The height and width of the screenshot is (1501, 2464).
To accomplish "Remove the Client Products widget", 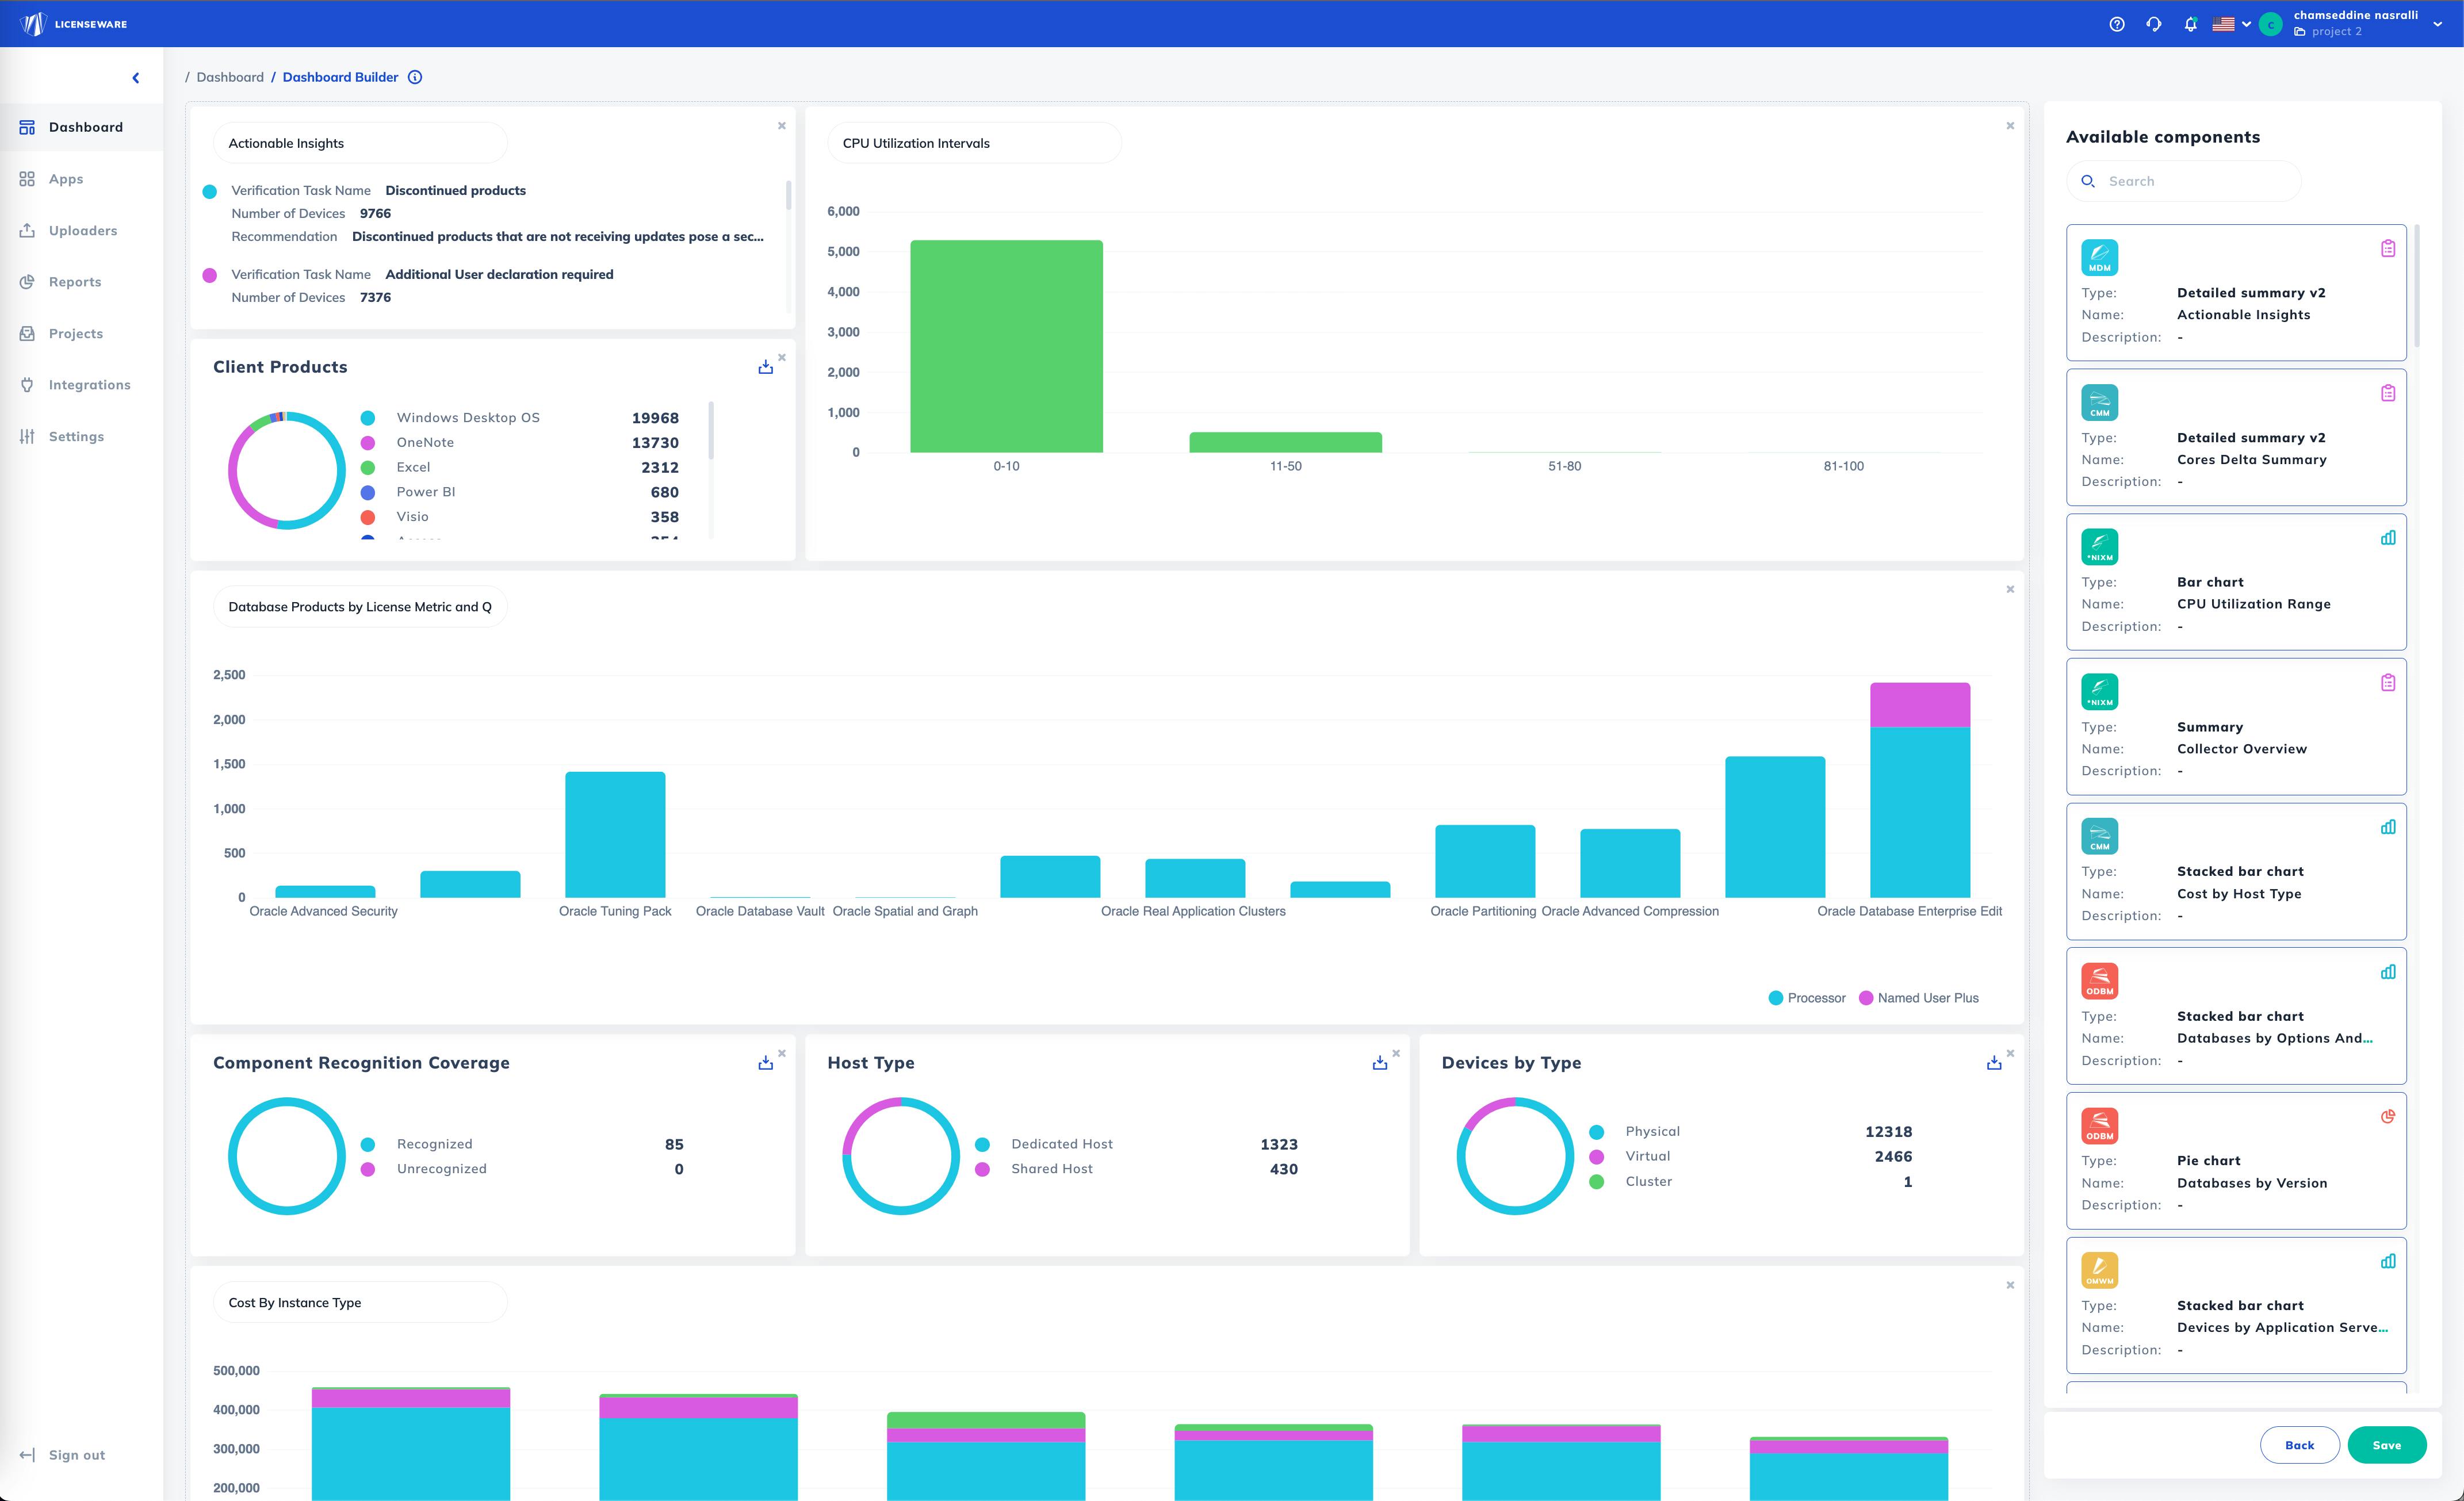I will [782, 357].
